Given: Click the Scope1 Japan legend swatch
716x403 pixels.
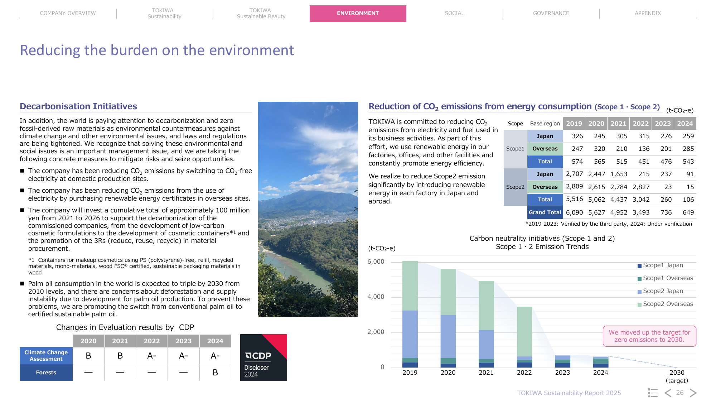Looking at the screenshot, I should [639, 266].
